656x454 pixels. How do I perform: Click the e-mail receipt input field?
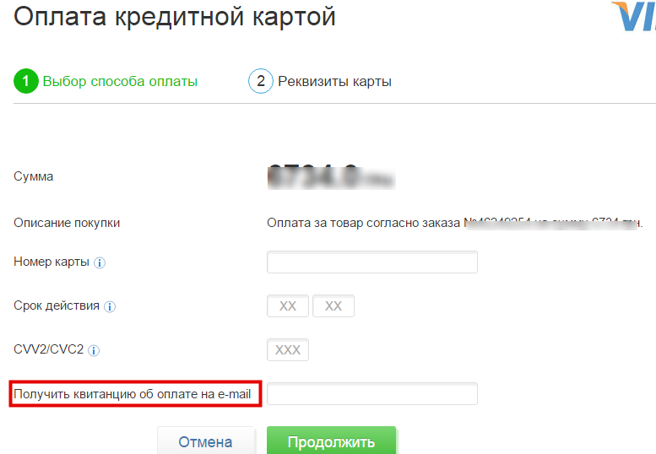pyautogui.click(x=371, y=394)
